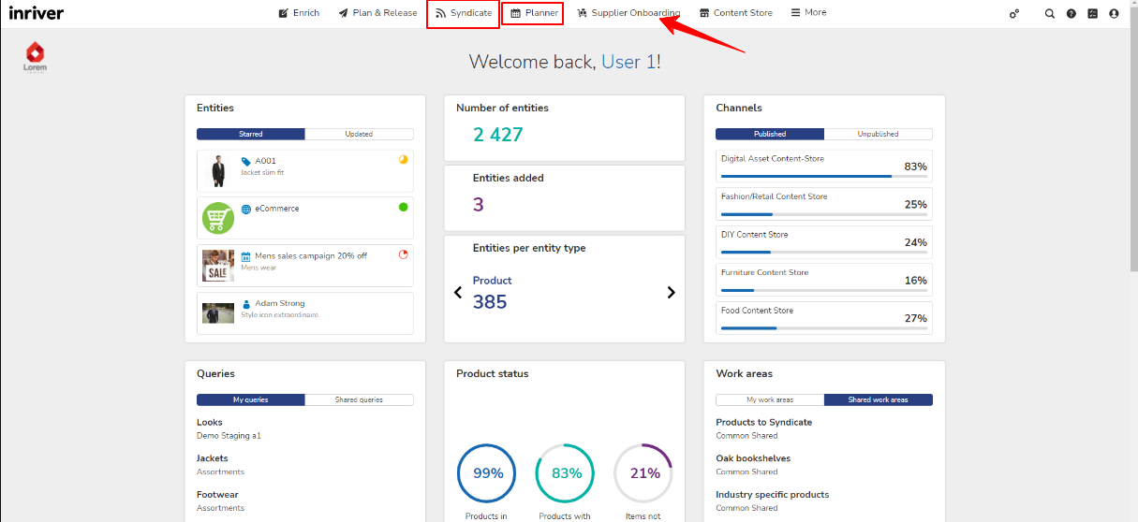Image resolution: width=1138 pixels, height=522 pixels.
Task: Click the 21% product status circle
Action: click(644, 473)
